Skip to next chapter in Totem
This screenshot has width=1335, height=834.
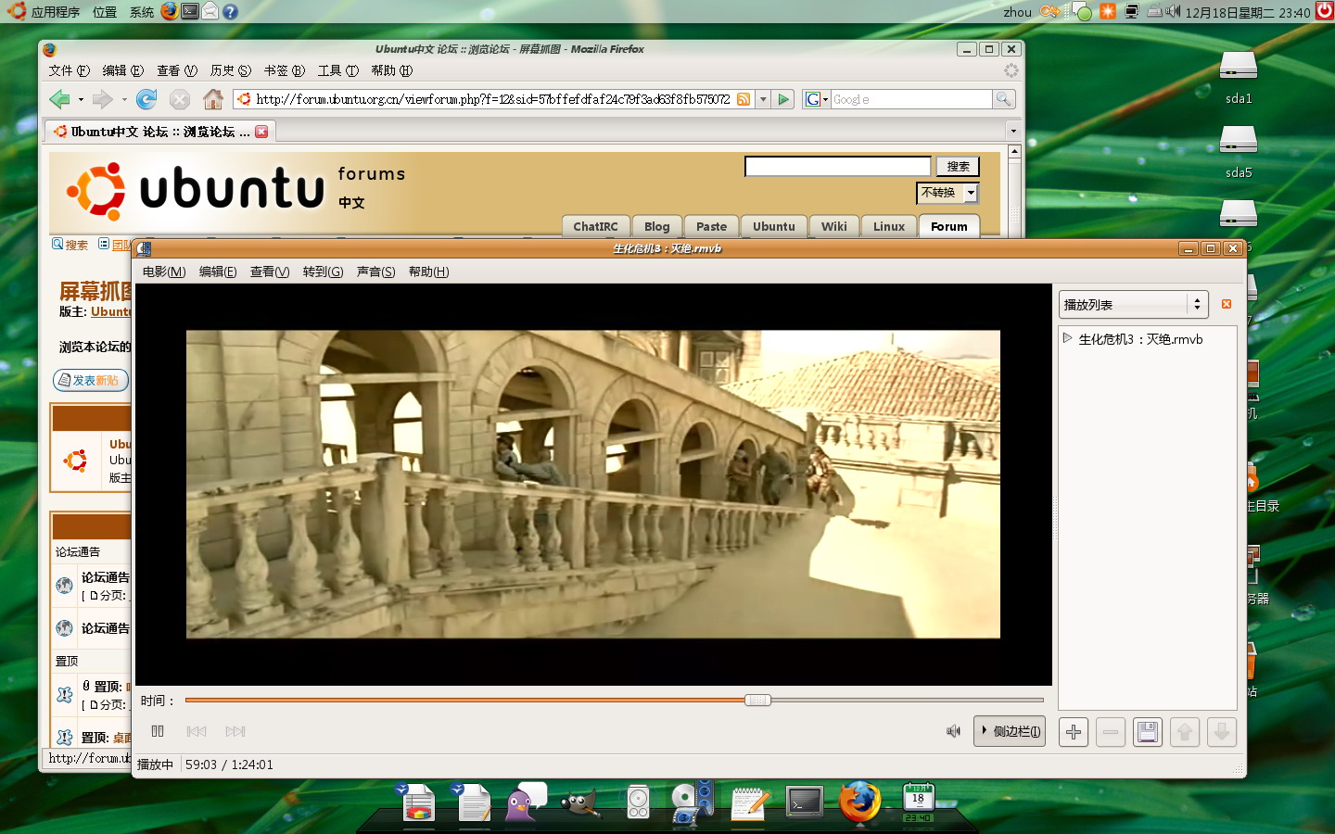[x=235, y=731]
